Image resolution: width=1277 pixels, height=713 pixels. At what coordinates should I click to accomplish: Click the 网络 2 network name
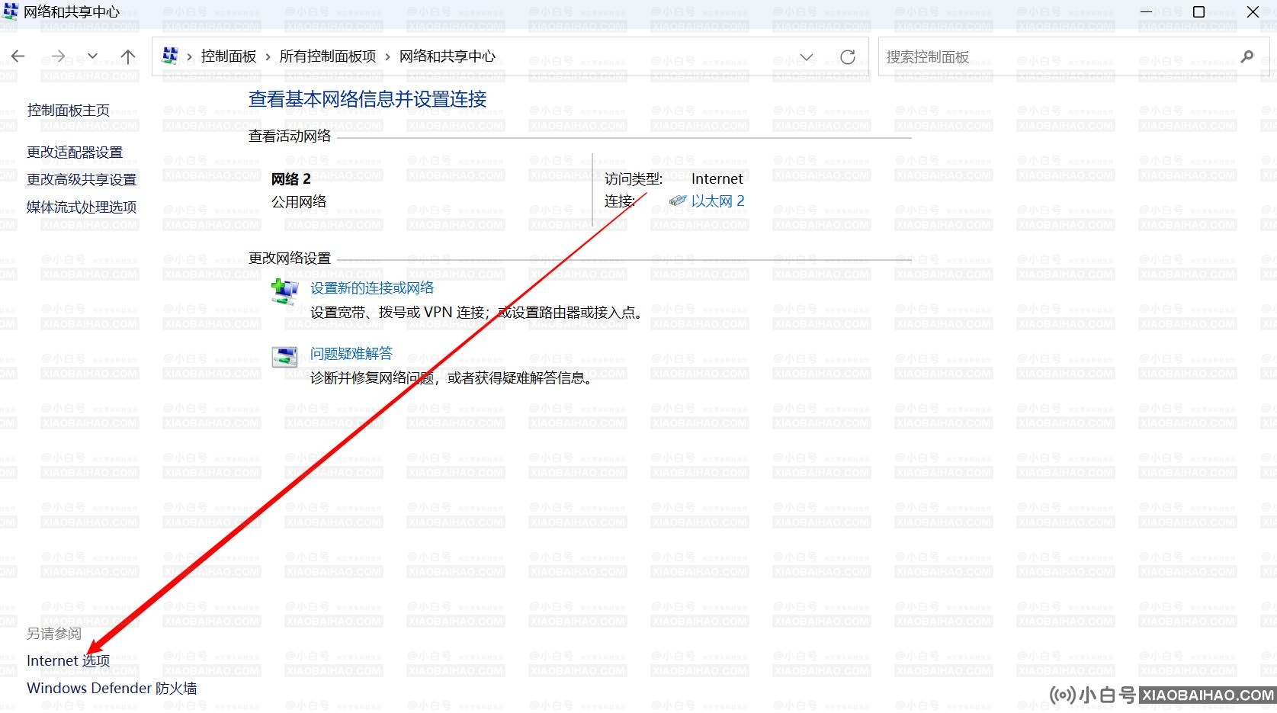(291, 180)
